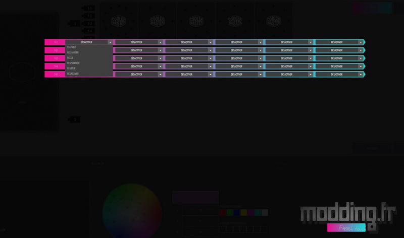Click the pink 1-4 row label

(55, 67)
